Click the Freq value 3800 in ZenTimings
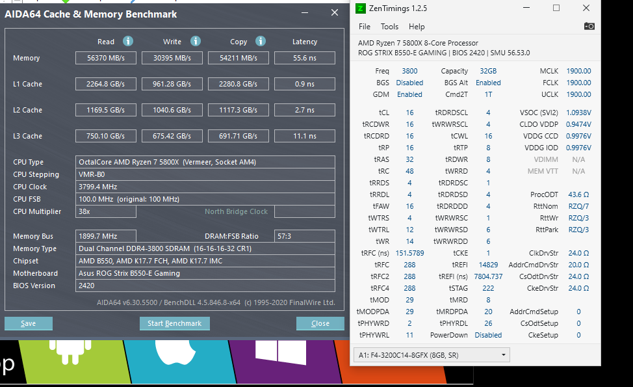 coord(409,71)
